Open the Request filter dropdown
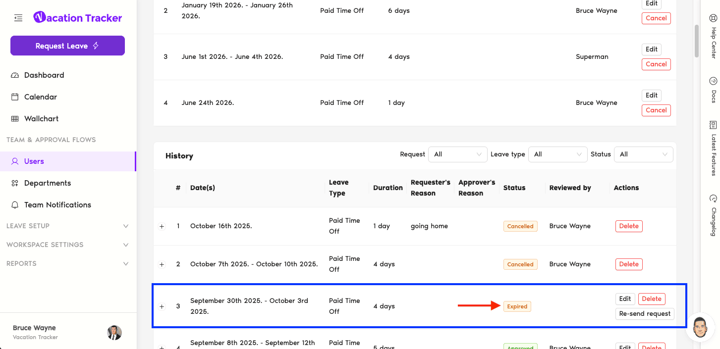 tap(457, 154)
